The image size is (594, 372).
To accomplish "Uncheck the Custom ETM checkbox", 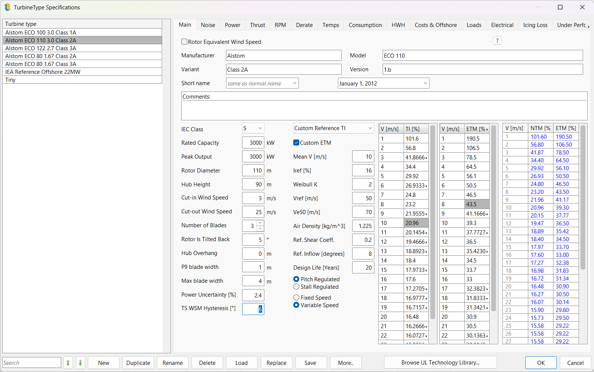I will click(296, 142).
